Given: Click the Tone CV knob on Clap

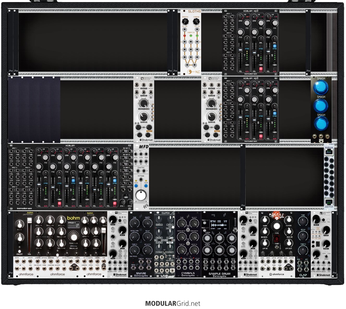Looking at the screenshot, I should pos(303,251).
